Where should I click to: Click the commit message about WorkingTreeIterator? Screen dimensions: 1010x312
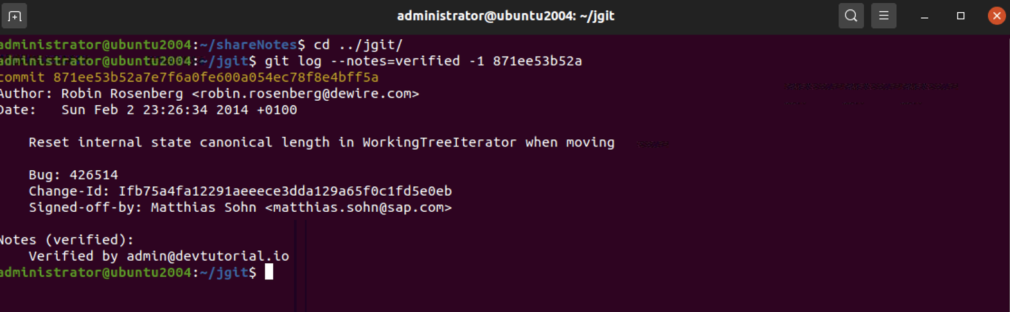click(x=321, y=143)
